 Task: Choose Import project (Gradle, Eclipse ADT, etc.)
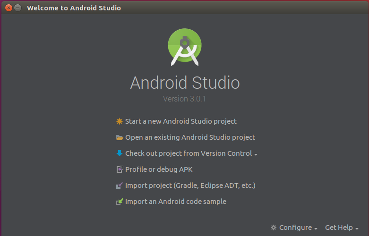(190, 185)
